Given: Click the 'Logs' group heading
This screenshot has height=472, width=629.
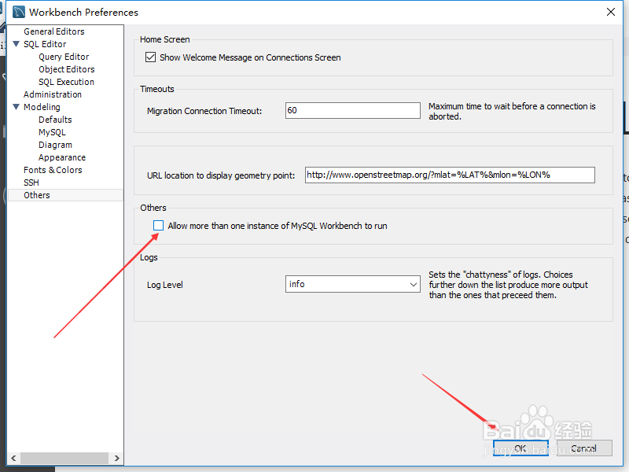Looking at the screenshot, I should tap(149, 258).
